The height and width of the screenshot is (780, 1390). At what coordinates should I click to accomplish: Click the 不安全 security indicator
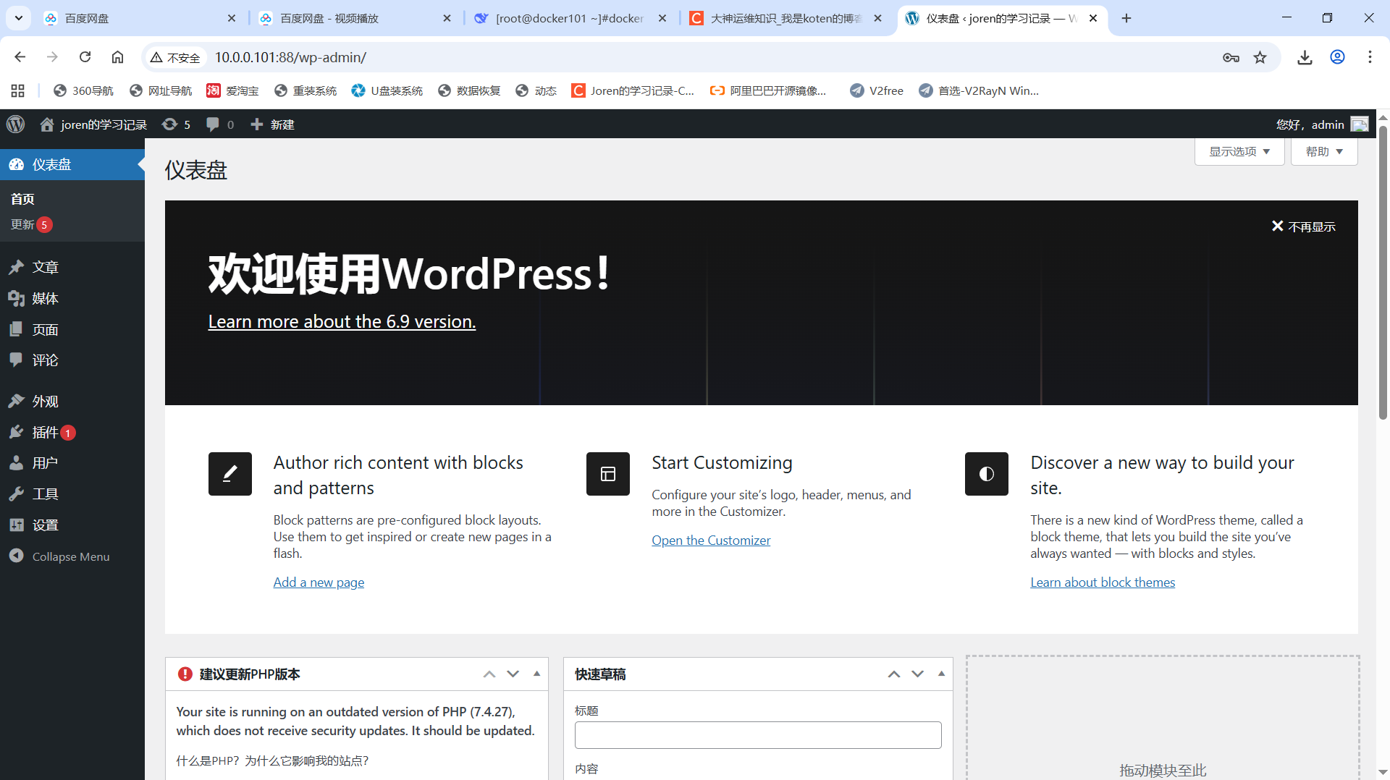pos(174,57)
